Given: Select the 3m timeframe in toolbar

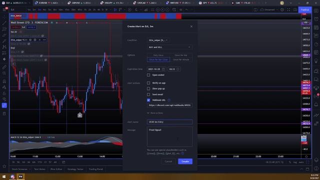Looking at the screenshot, I should coord(39,10).
